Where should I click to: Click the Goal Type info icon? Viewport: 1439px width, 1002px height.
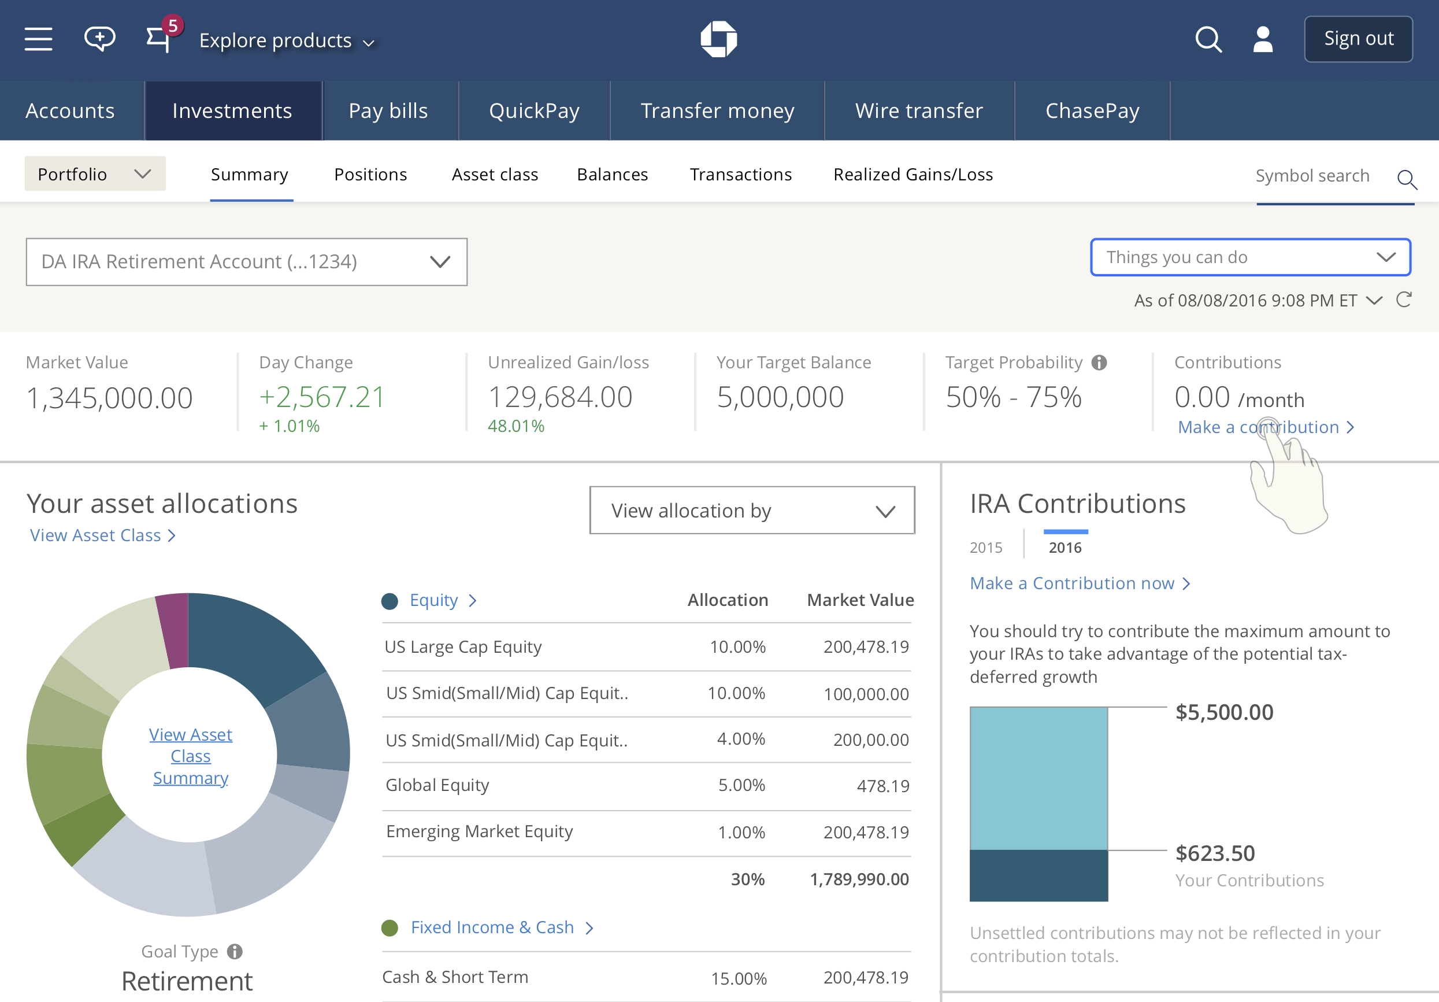[235, 951]
